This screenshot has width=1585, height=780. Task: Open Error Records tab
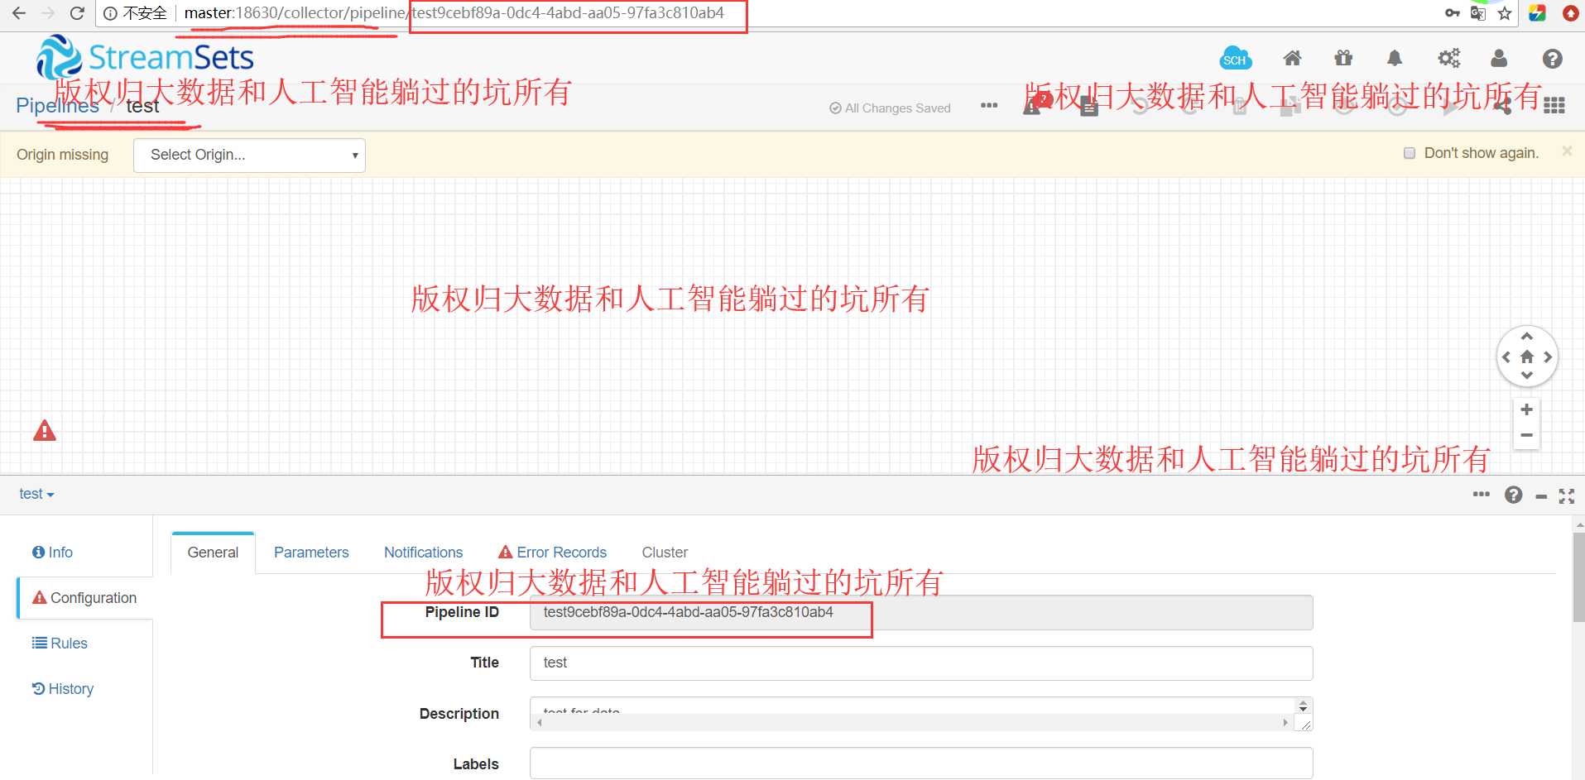(x=552, y=553)
